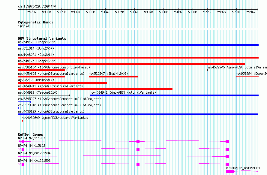Image resolution: width=267 pixels, height=175 pixels.
Task: Click the KCNAB2 magenta exon block
Action: pyautogui.click(x=230, y=172)
